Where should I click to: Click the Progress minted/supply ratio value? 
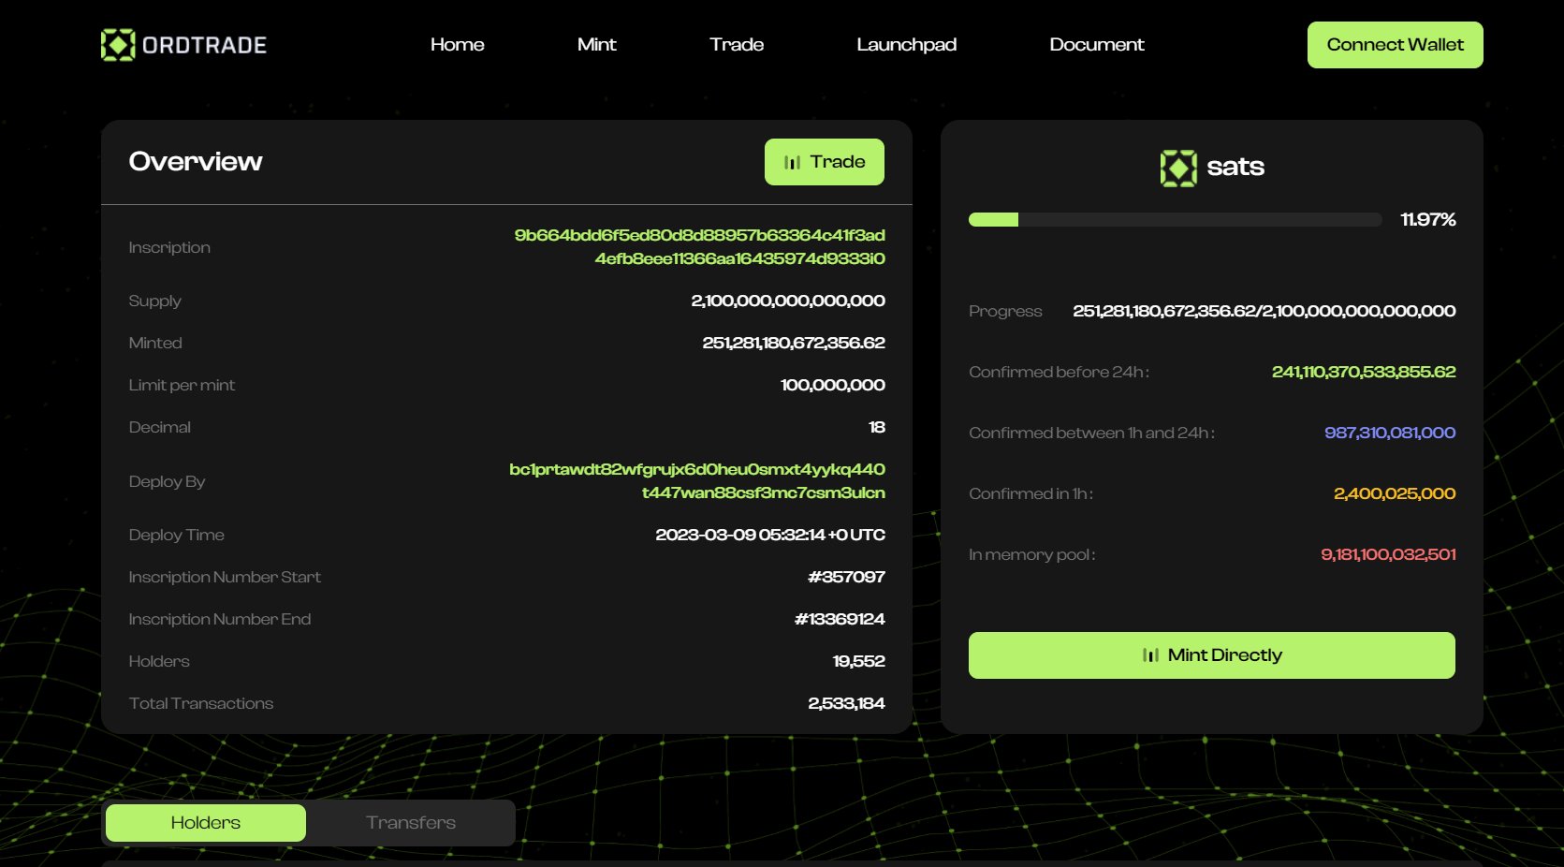coord(1264,311)
